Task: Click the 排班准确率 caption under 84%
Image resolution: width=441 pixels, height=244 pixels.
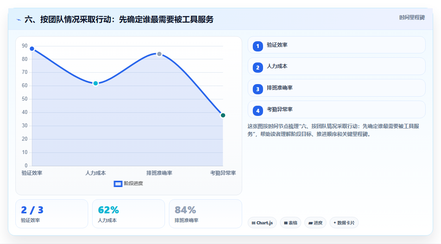Action: coord(187,220)
